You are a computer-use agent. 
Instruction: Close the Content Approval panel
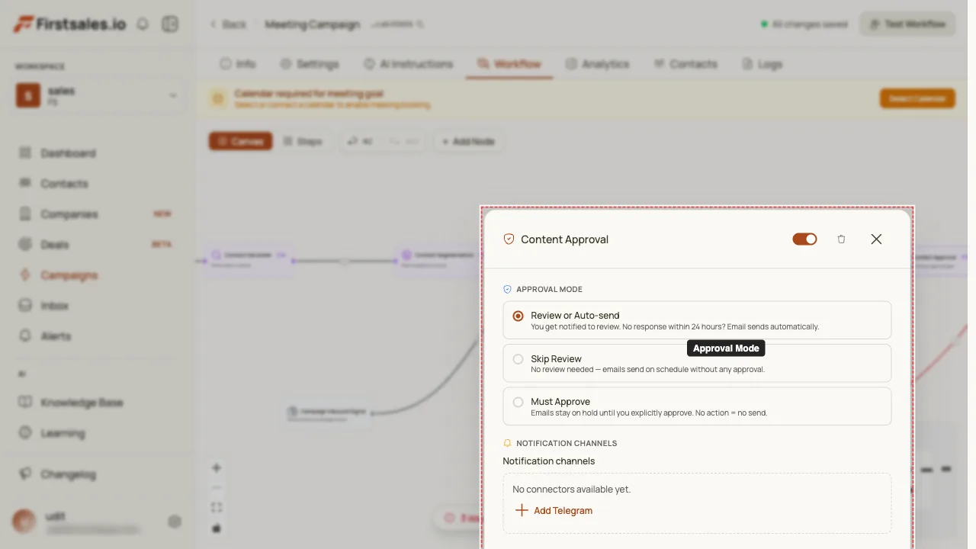pos(876,239)
